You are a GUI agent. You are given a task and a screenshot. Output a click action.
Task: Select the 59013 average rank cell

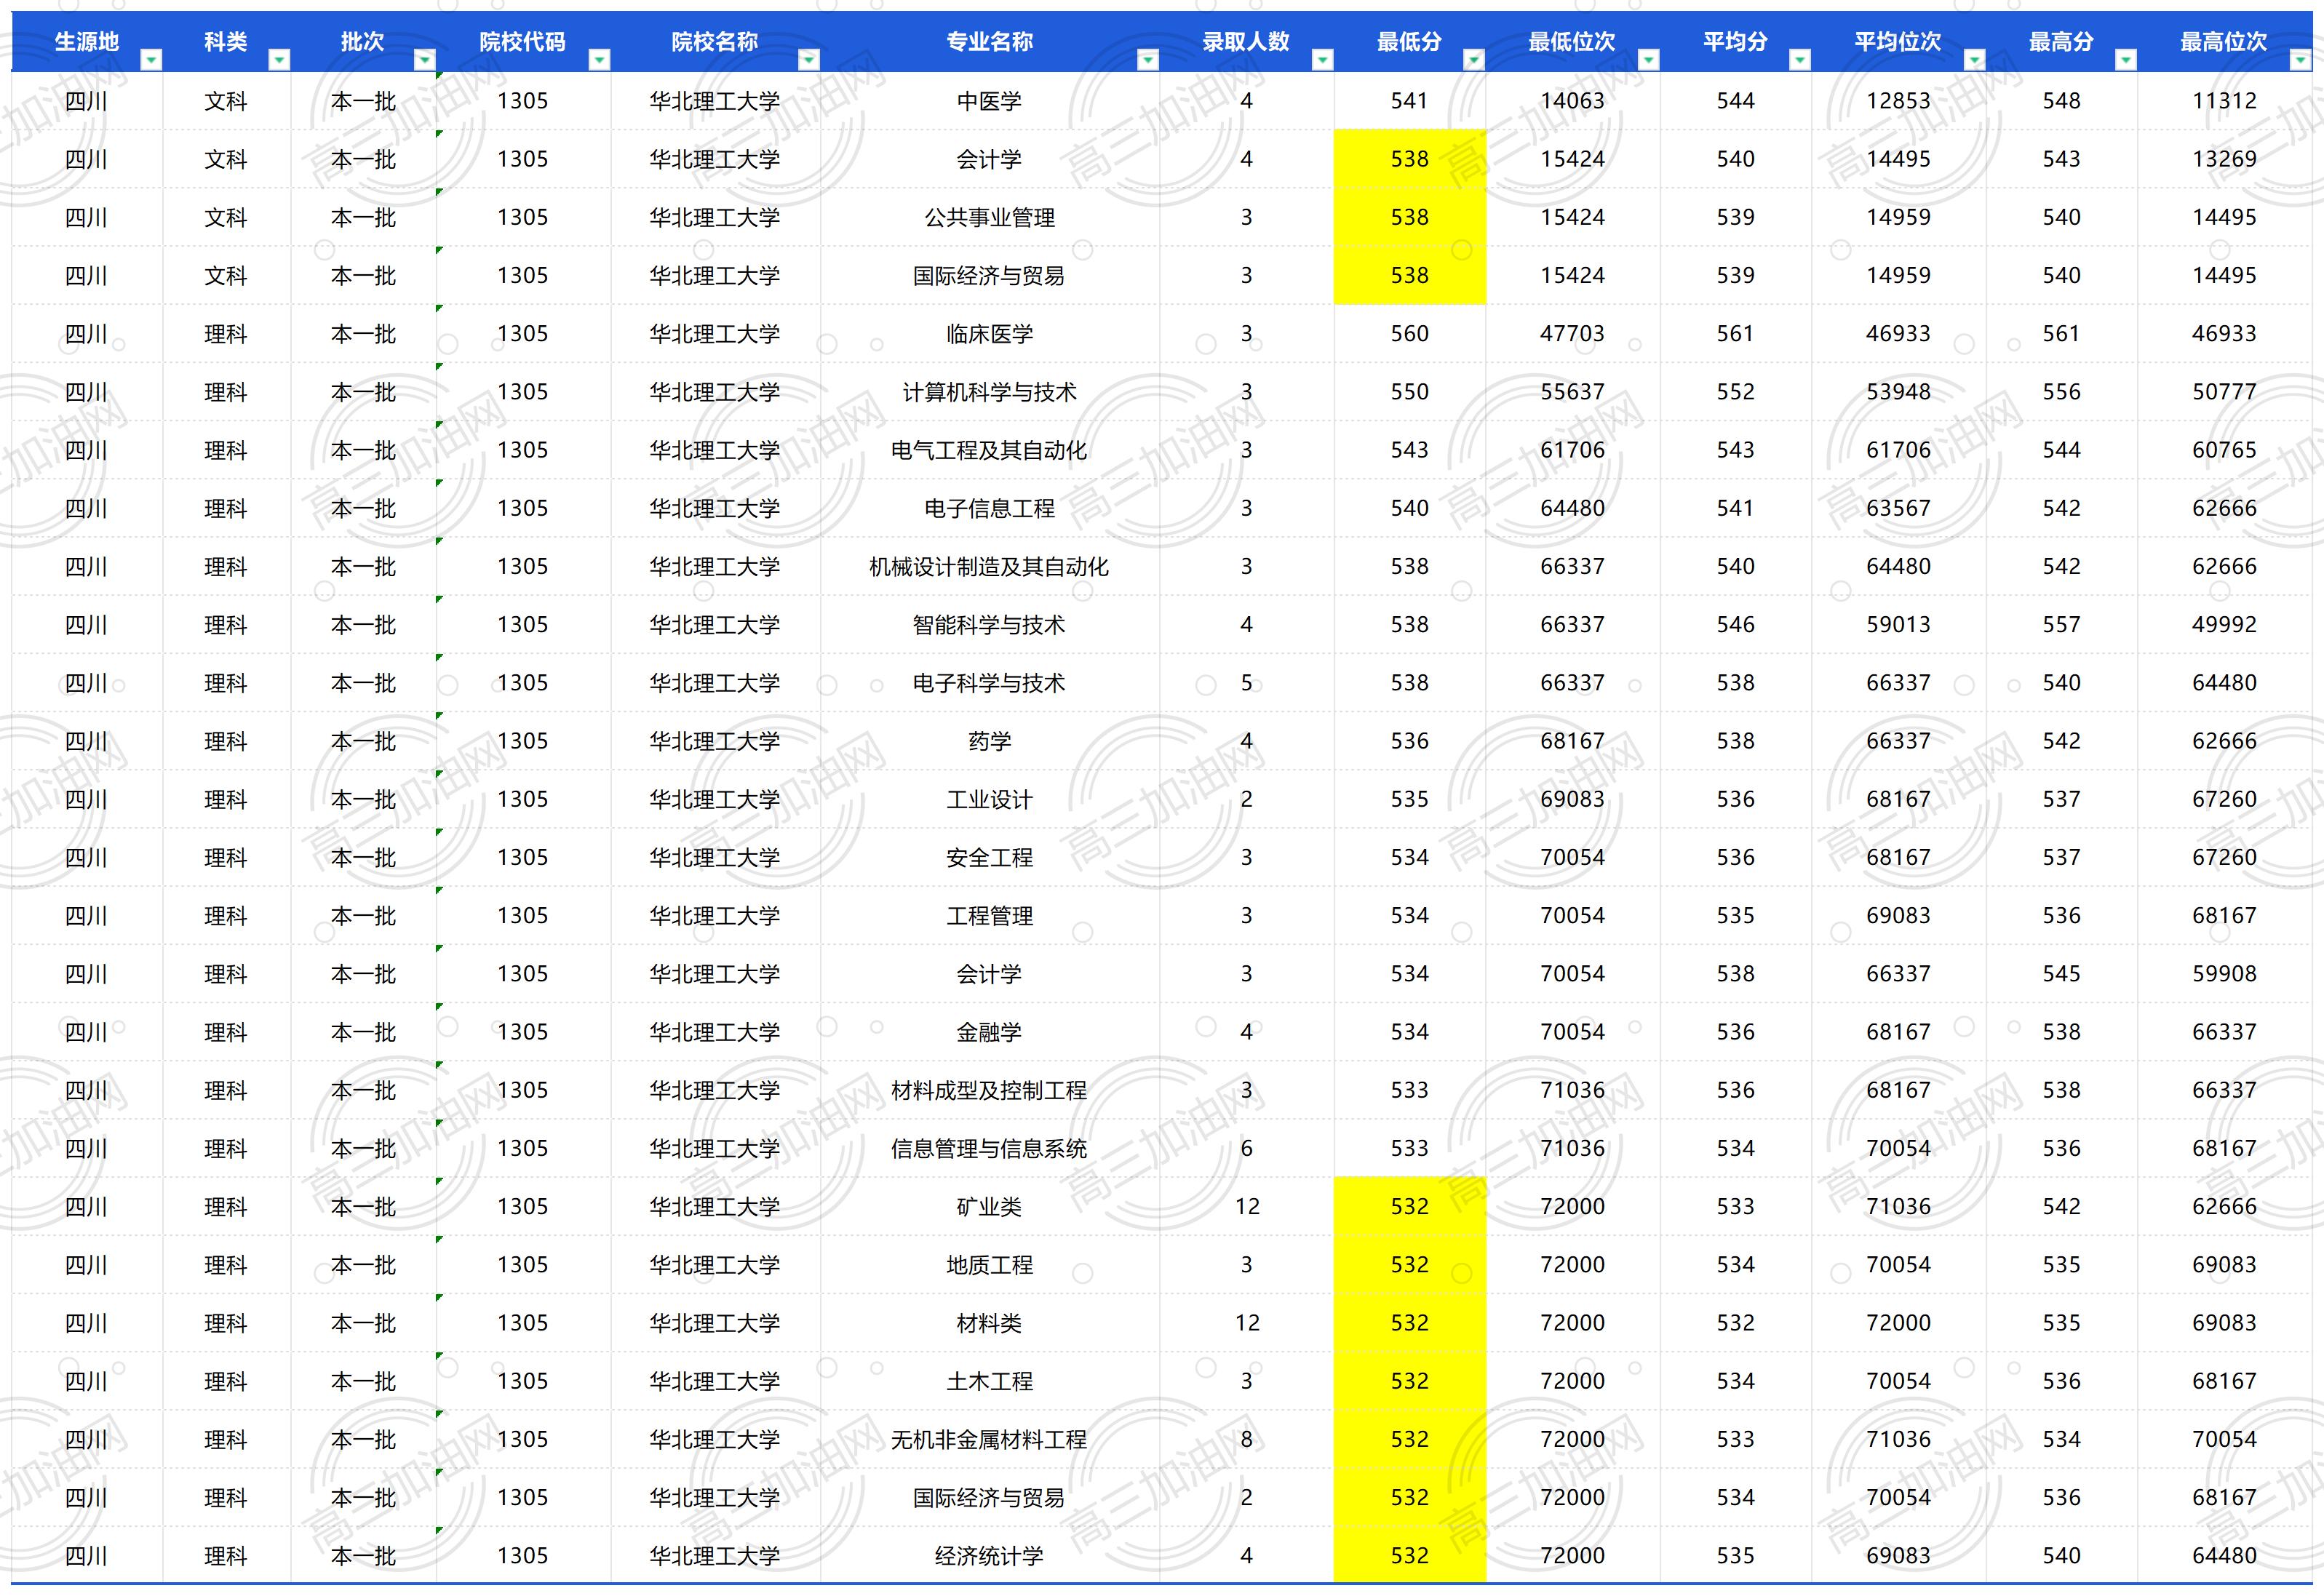(x=1898, y=625)
